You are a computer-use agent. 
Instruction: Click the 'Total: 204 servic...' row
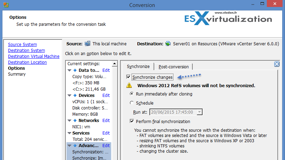[90, 139]
